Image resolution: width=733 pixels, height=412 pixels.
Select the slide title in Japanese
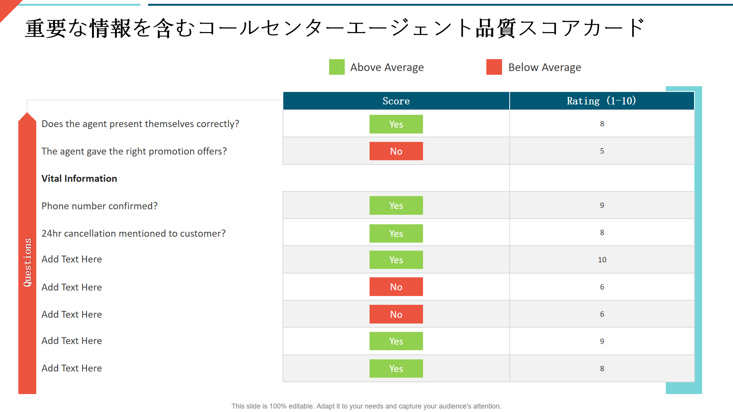pos(335,28)
